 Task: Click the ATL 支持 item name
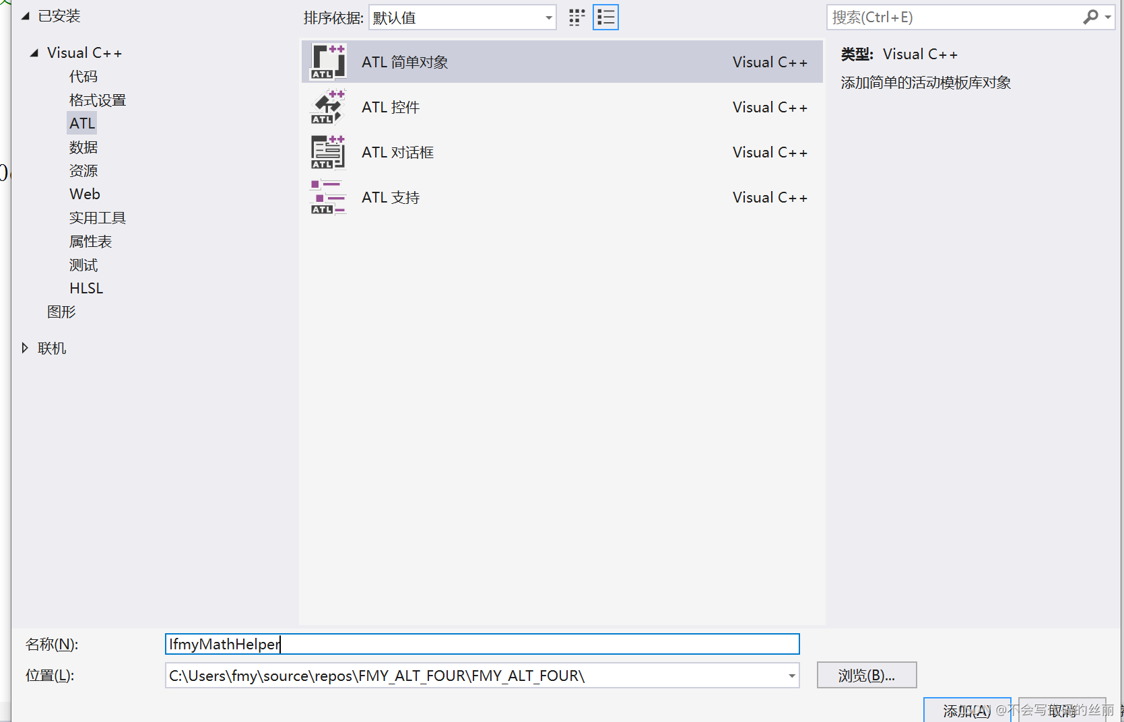391,197
